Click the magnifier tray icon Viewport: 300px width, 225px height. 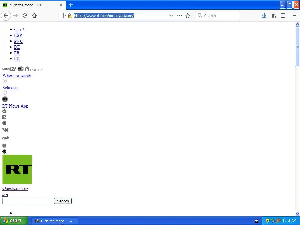(x=278, y=221)
